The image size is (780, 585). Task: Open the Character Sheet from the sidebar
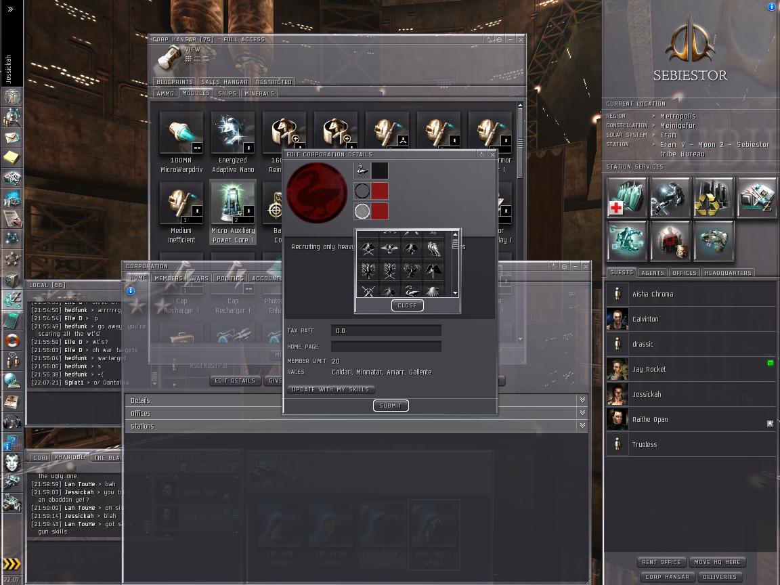point(12,95)
